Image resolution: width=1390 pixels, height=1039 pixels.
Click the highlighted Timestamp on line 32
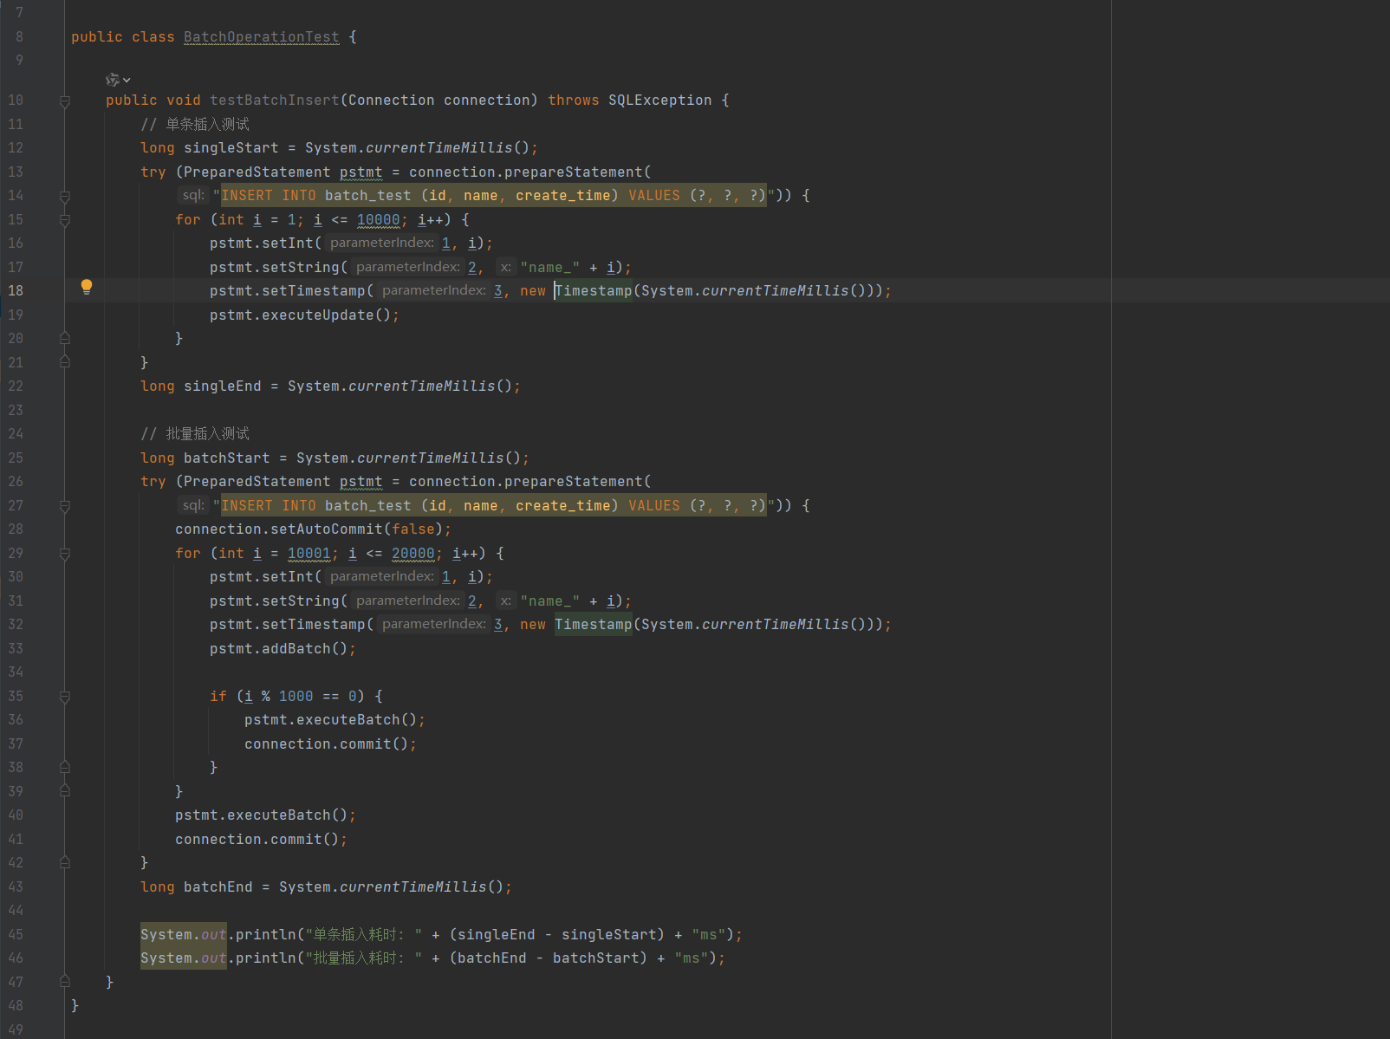click(x=593, y=625)
